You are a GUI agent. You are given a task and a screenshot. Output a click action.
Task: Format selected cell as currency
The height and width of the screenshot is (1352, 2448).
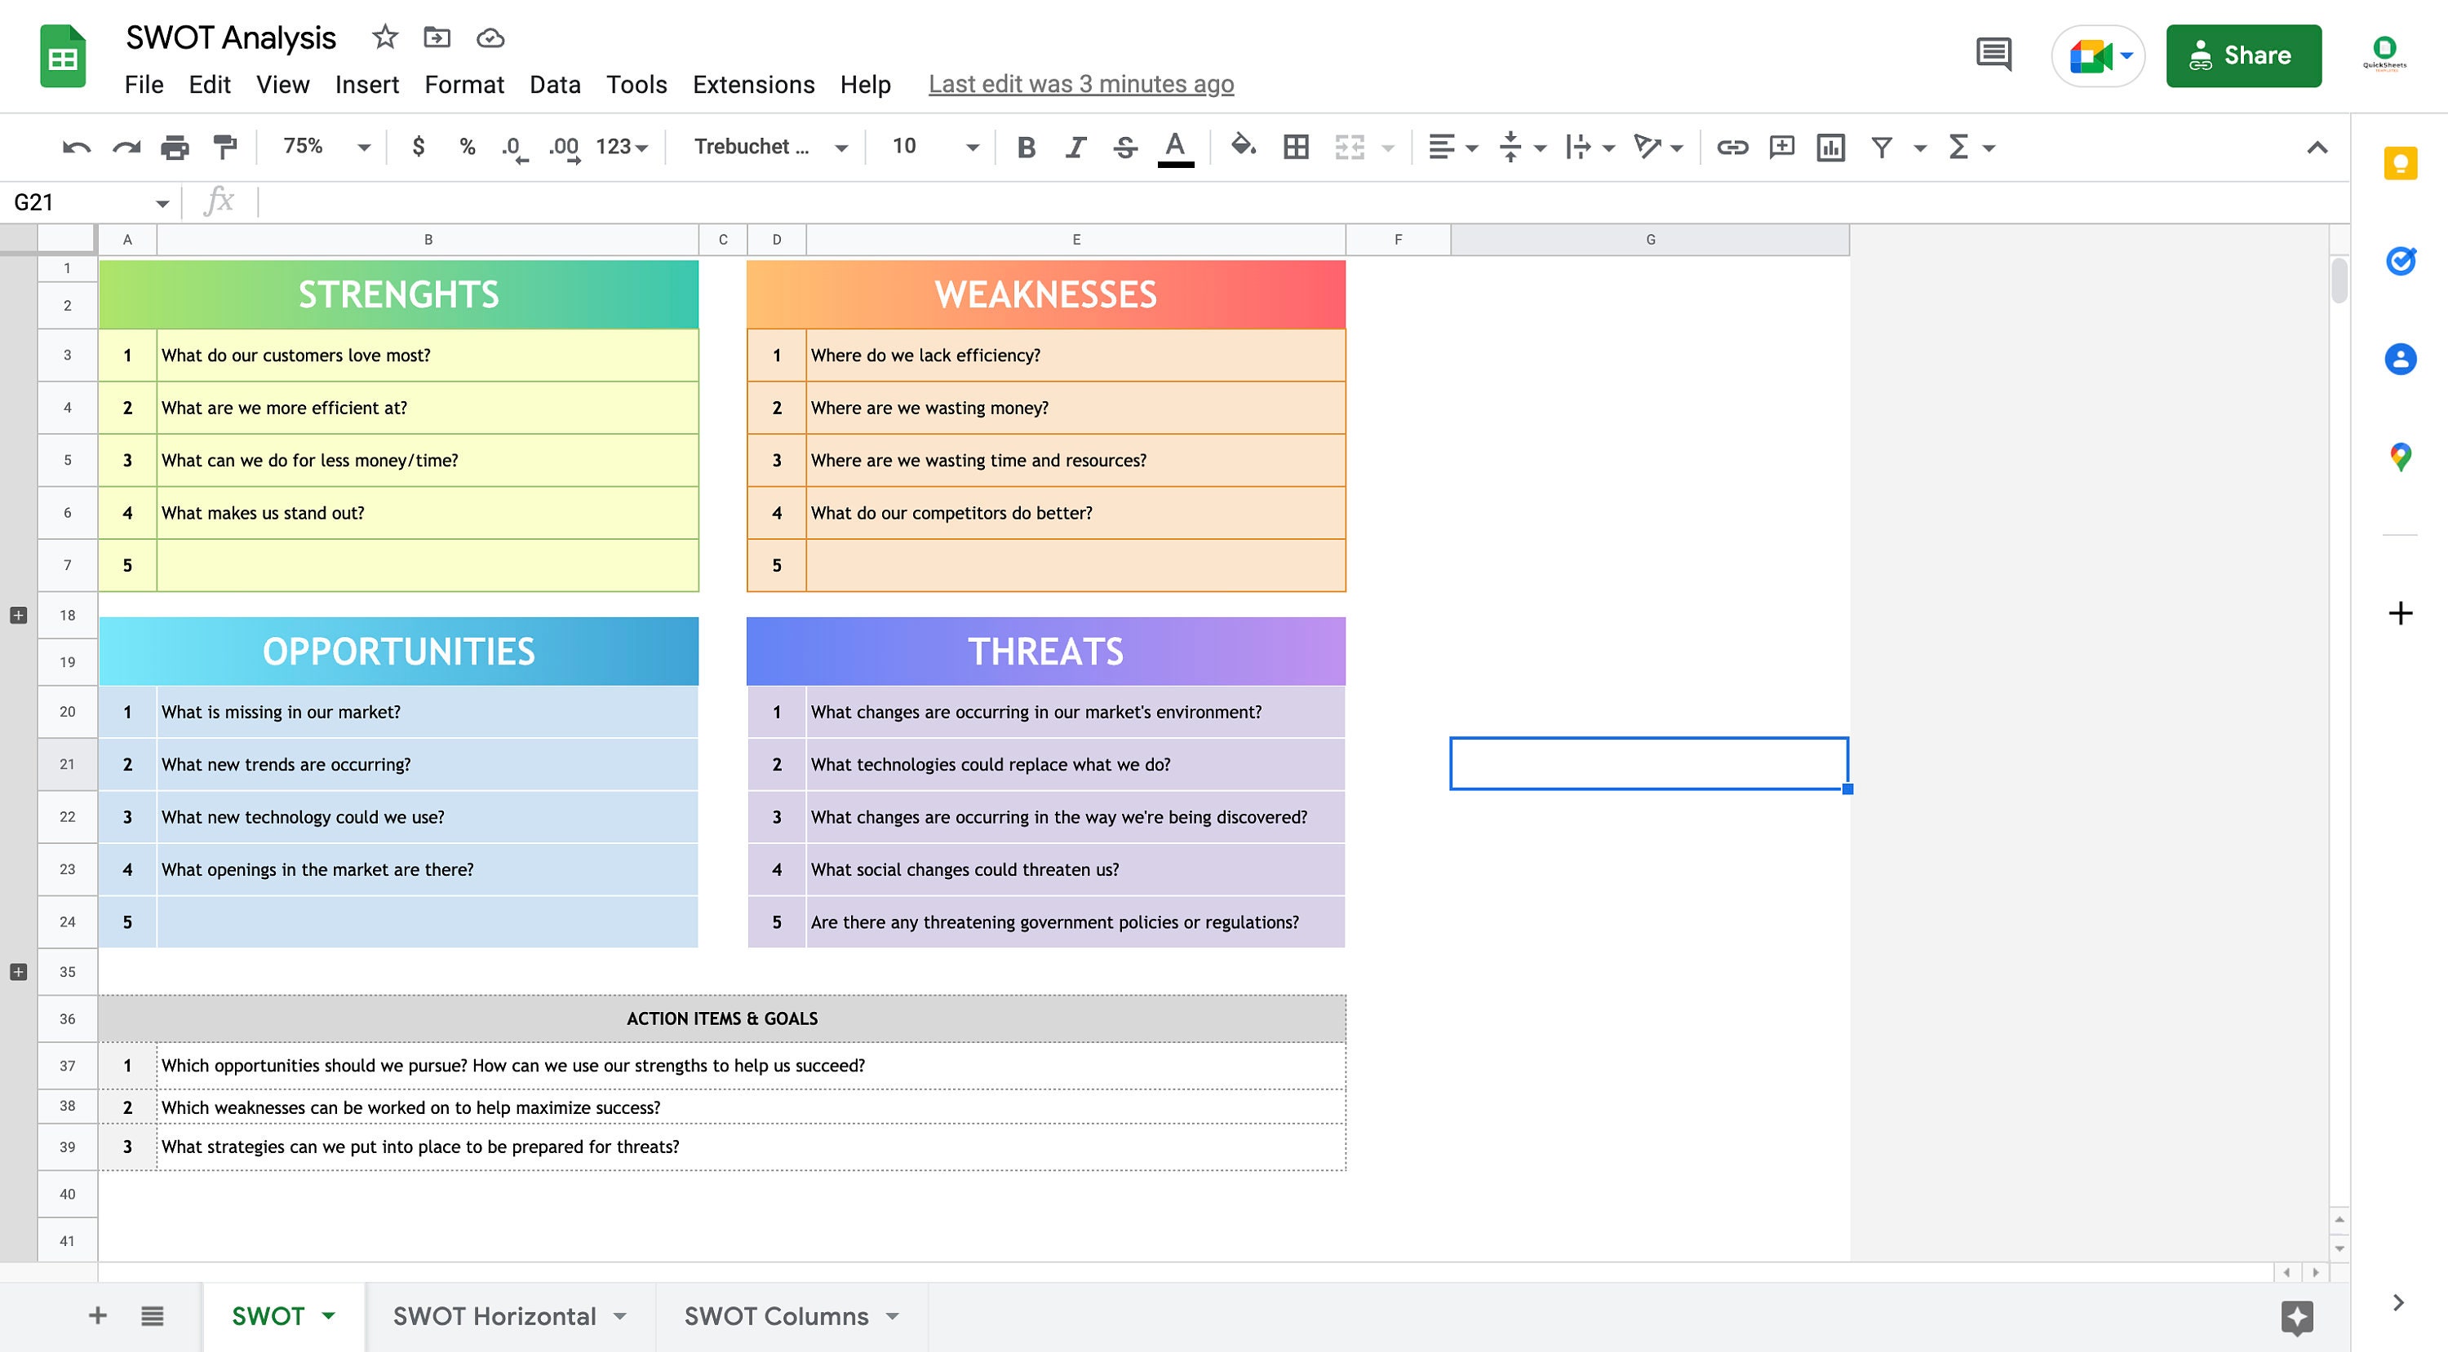[x=417, y=147]
